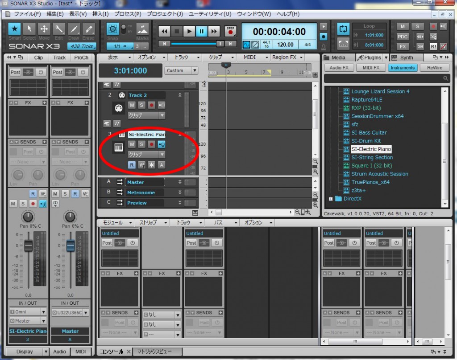Show the Instruments plugin list
This screenshot has width=457, height=360.
pyautogui.click(x=403, y=68)
